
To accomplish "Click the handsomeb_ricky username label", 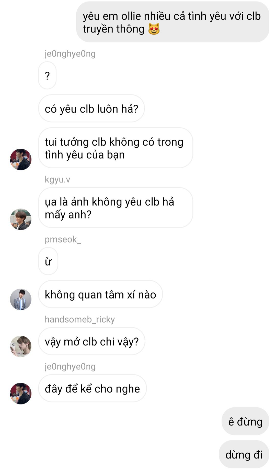I will coord(80,320).
